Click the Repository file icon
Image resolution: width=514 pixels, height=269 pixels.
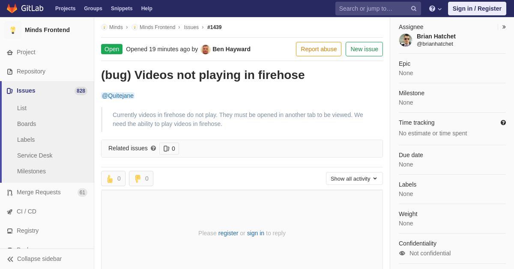[x=10, y=72]
